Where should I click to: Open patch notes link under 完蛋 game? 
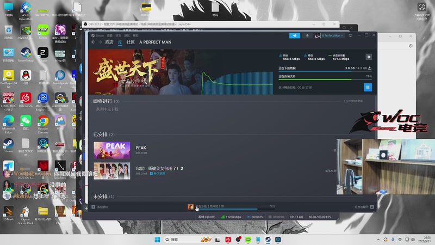tap(158, 173)
